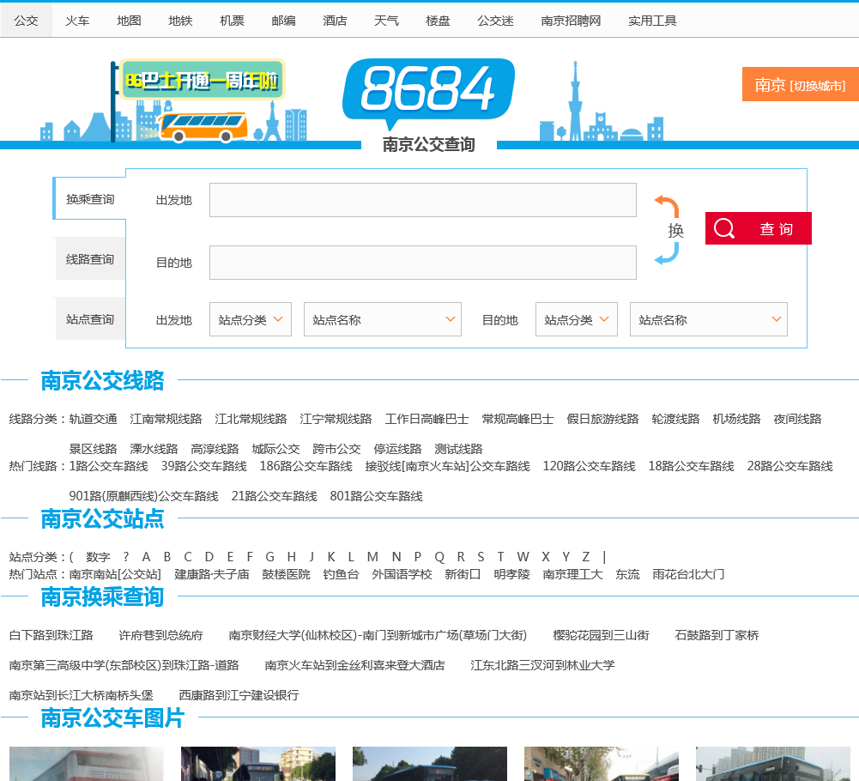Open 186路公交车路线 link
This screenshot has width=859, height=781.
[305, 466]
